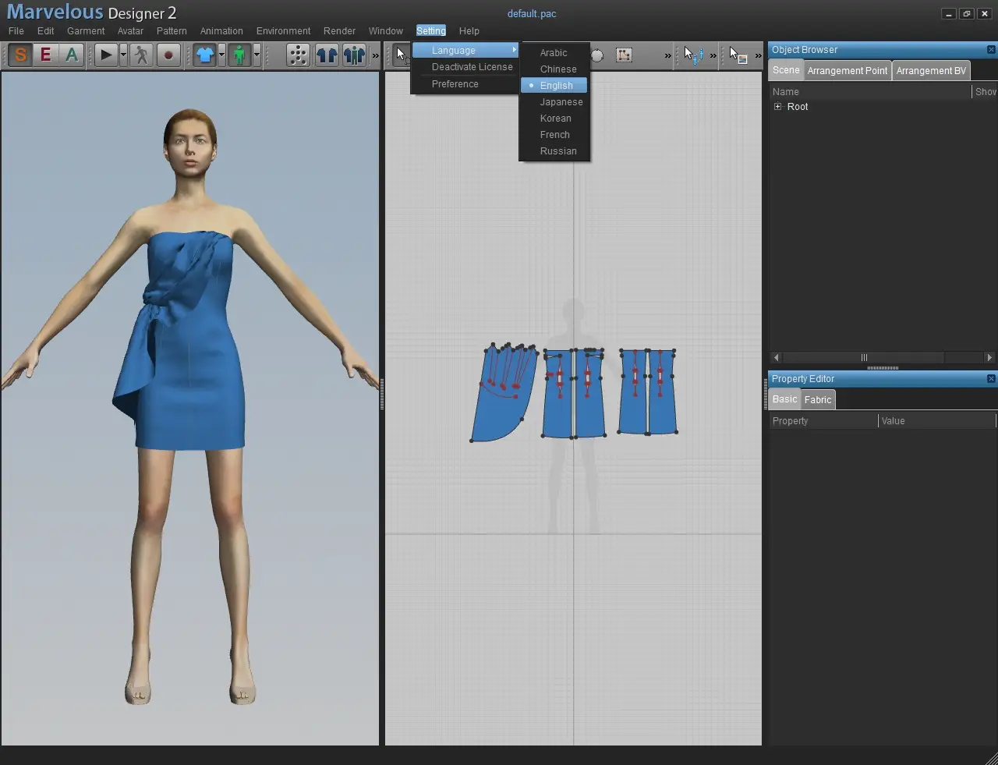
Task: Select Chinese language
Action: tap(554, 69)
